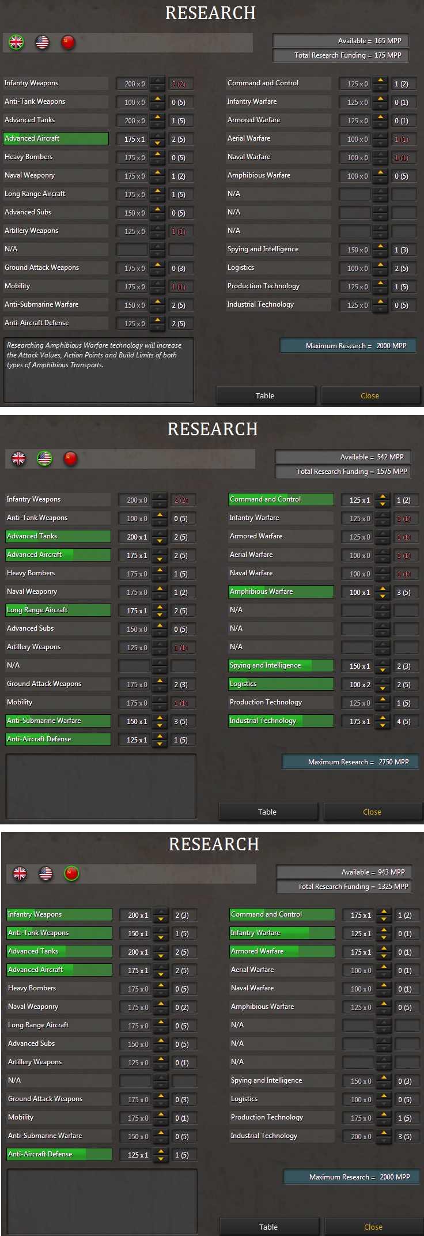
Task: Increase Ground Attack Weapons funding in the 542 MPP screen
Action: click(160, 681)
